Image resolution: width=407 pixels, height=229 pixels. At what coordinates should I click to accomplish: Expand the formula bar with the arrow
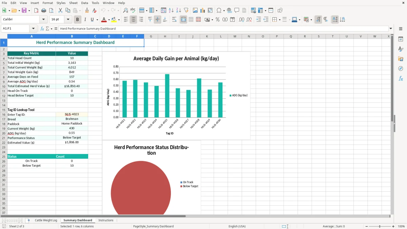pos(391,28)
